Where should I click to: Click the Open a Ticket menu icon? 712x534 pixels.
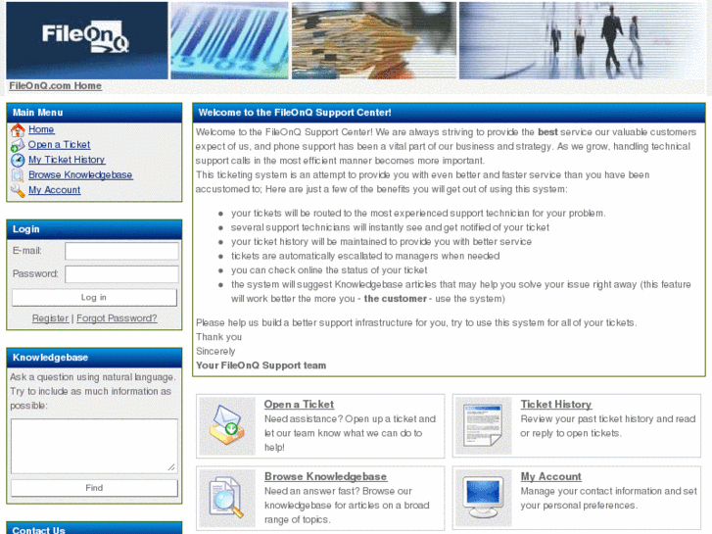18,145
